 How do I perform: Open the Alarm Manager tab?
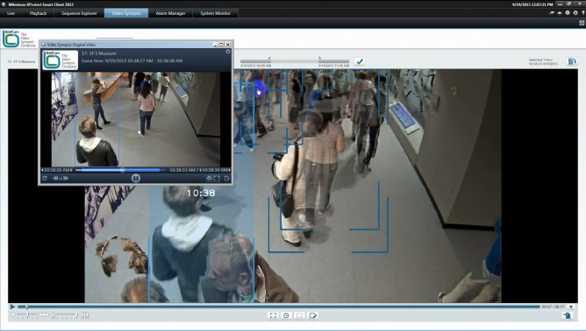point(170,13)
